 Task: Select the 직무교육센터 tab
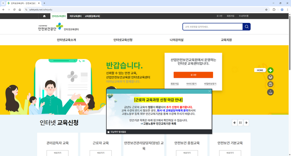pos(76,16)
